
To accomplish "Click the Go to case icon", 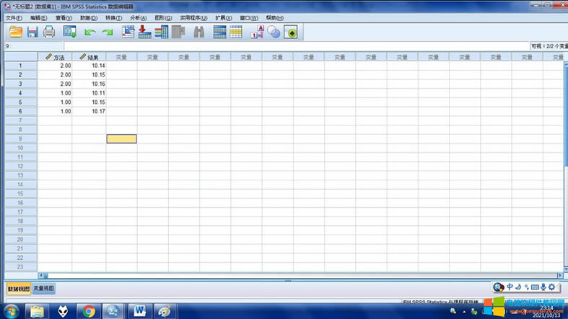I will coord(128,32).
